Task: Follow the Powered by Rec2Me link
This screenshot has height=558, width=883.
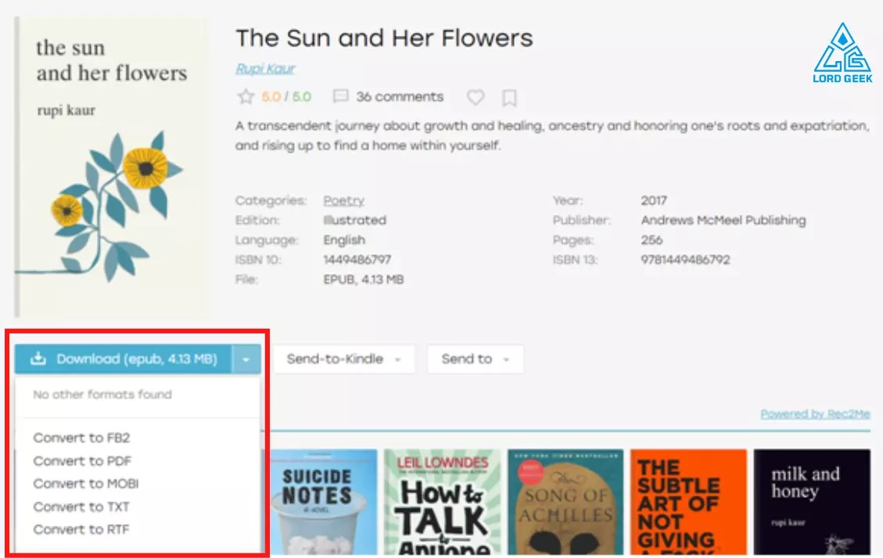Action: [815, 414]
